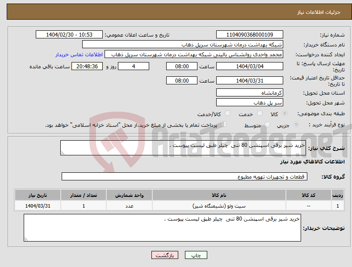Click the گروه کالا label
Screen dimensions: 352x267
tap(333, 176)
